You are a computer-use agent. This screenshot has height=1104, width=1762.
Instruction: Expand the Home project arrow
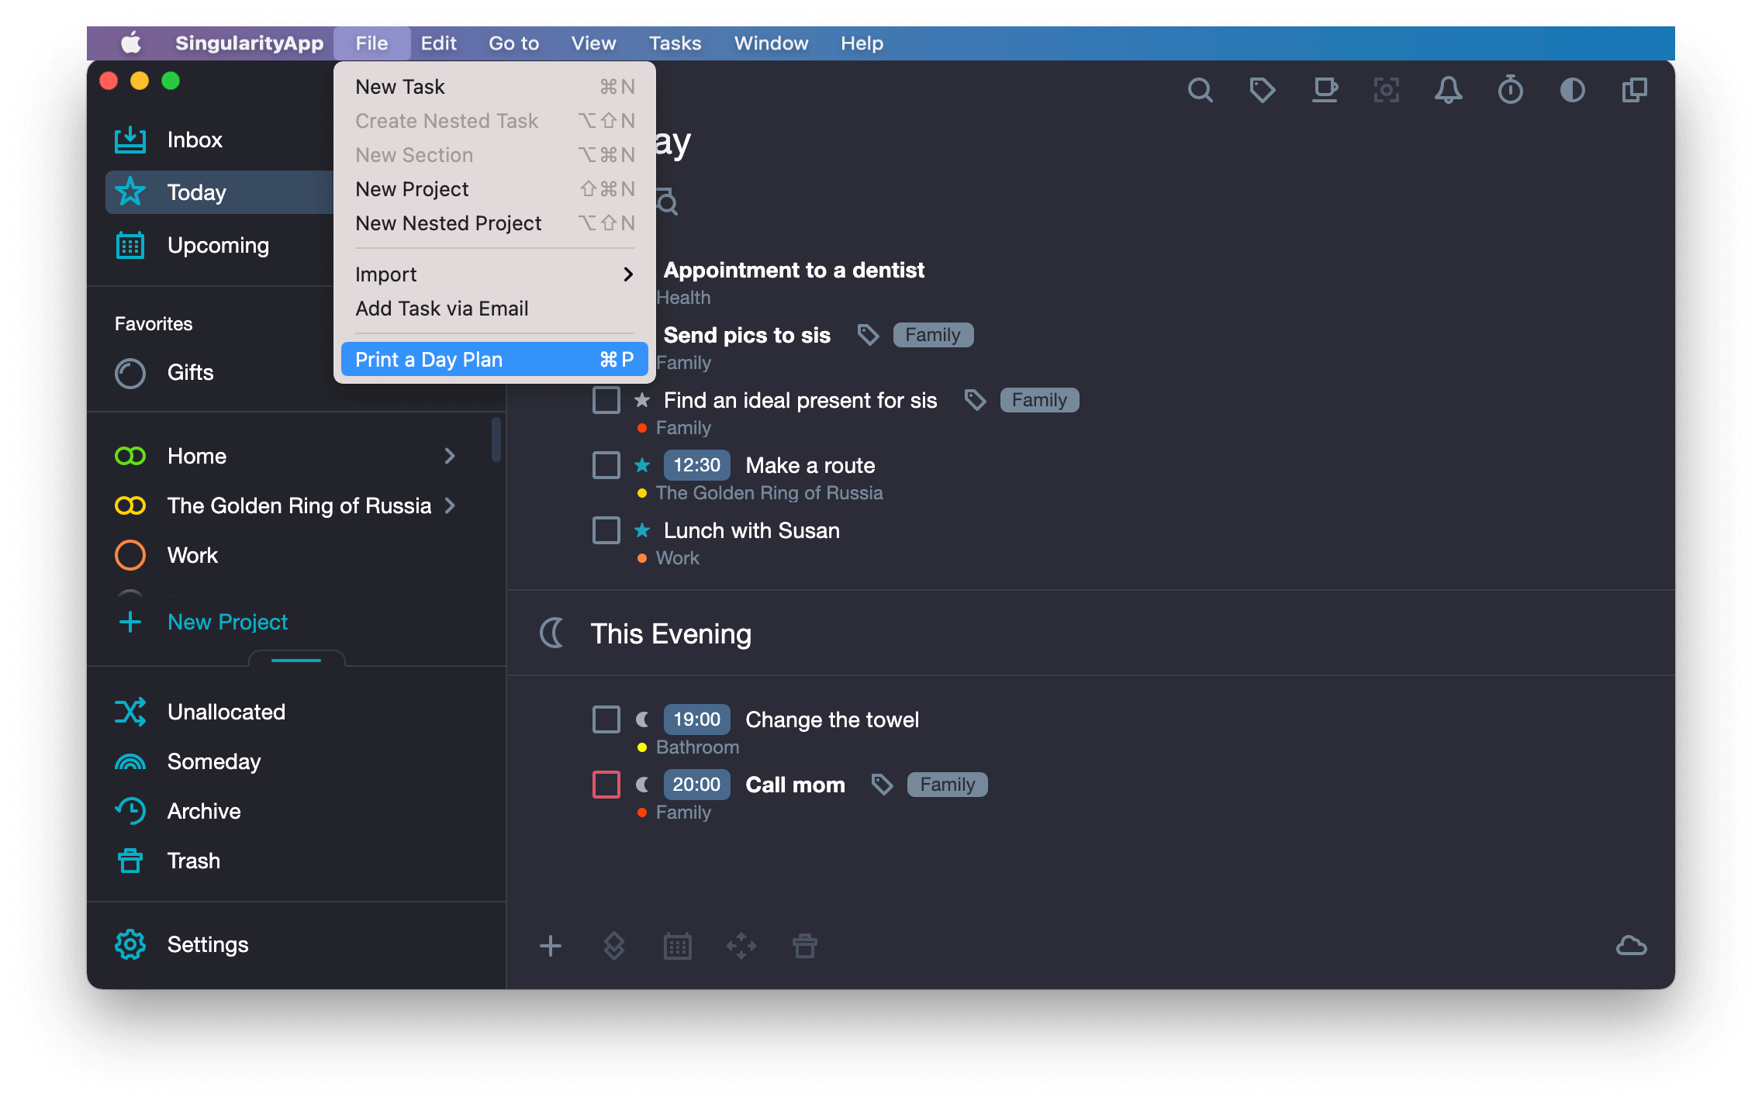(x=454, y=455)
